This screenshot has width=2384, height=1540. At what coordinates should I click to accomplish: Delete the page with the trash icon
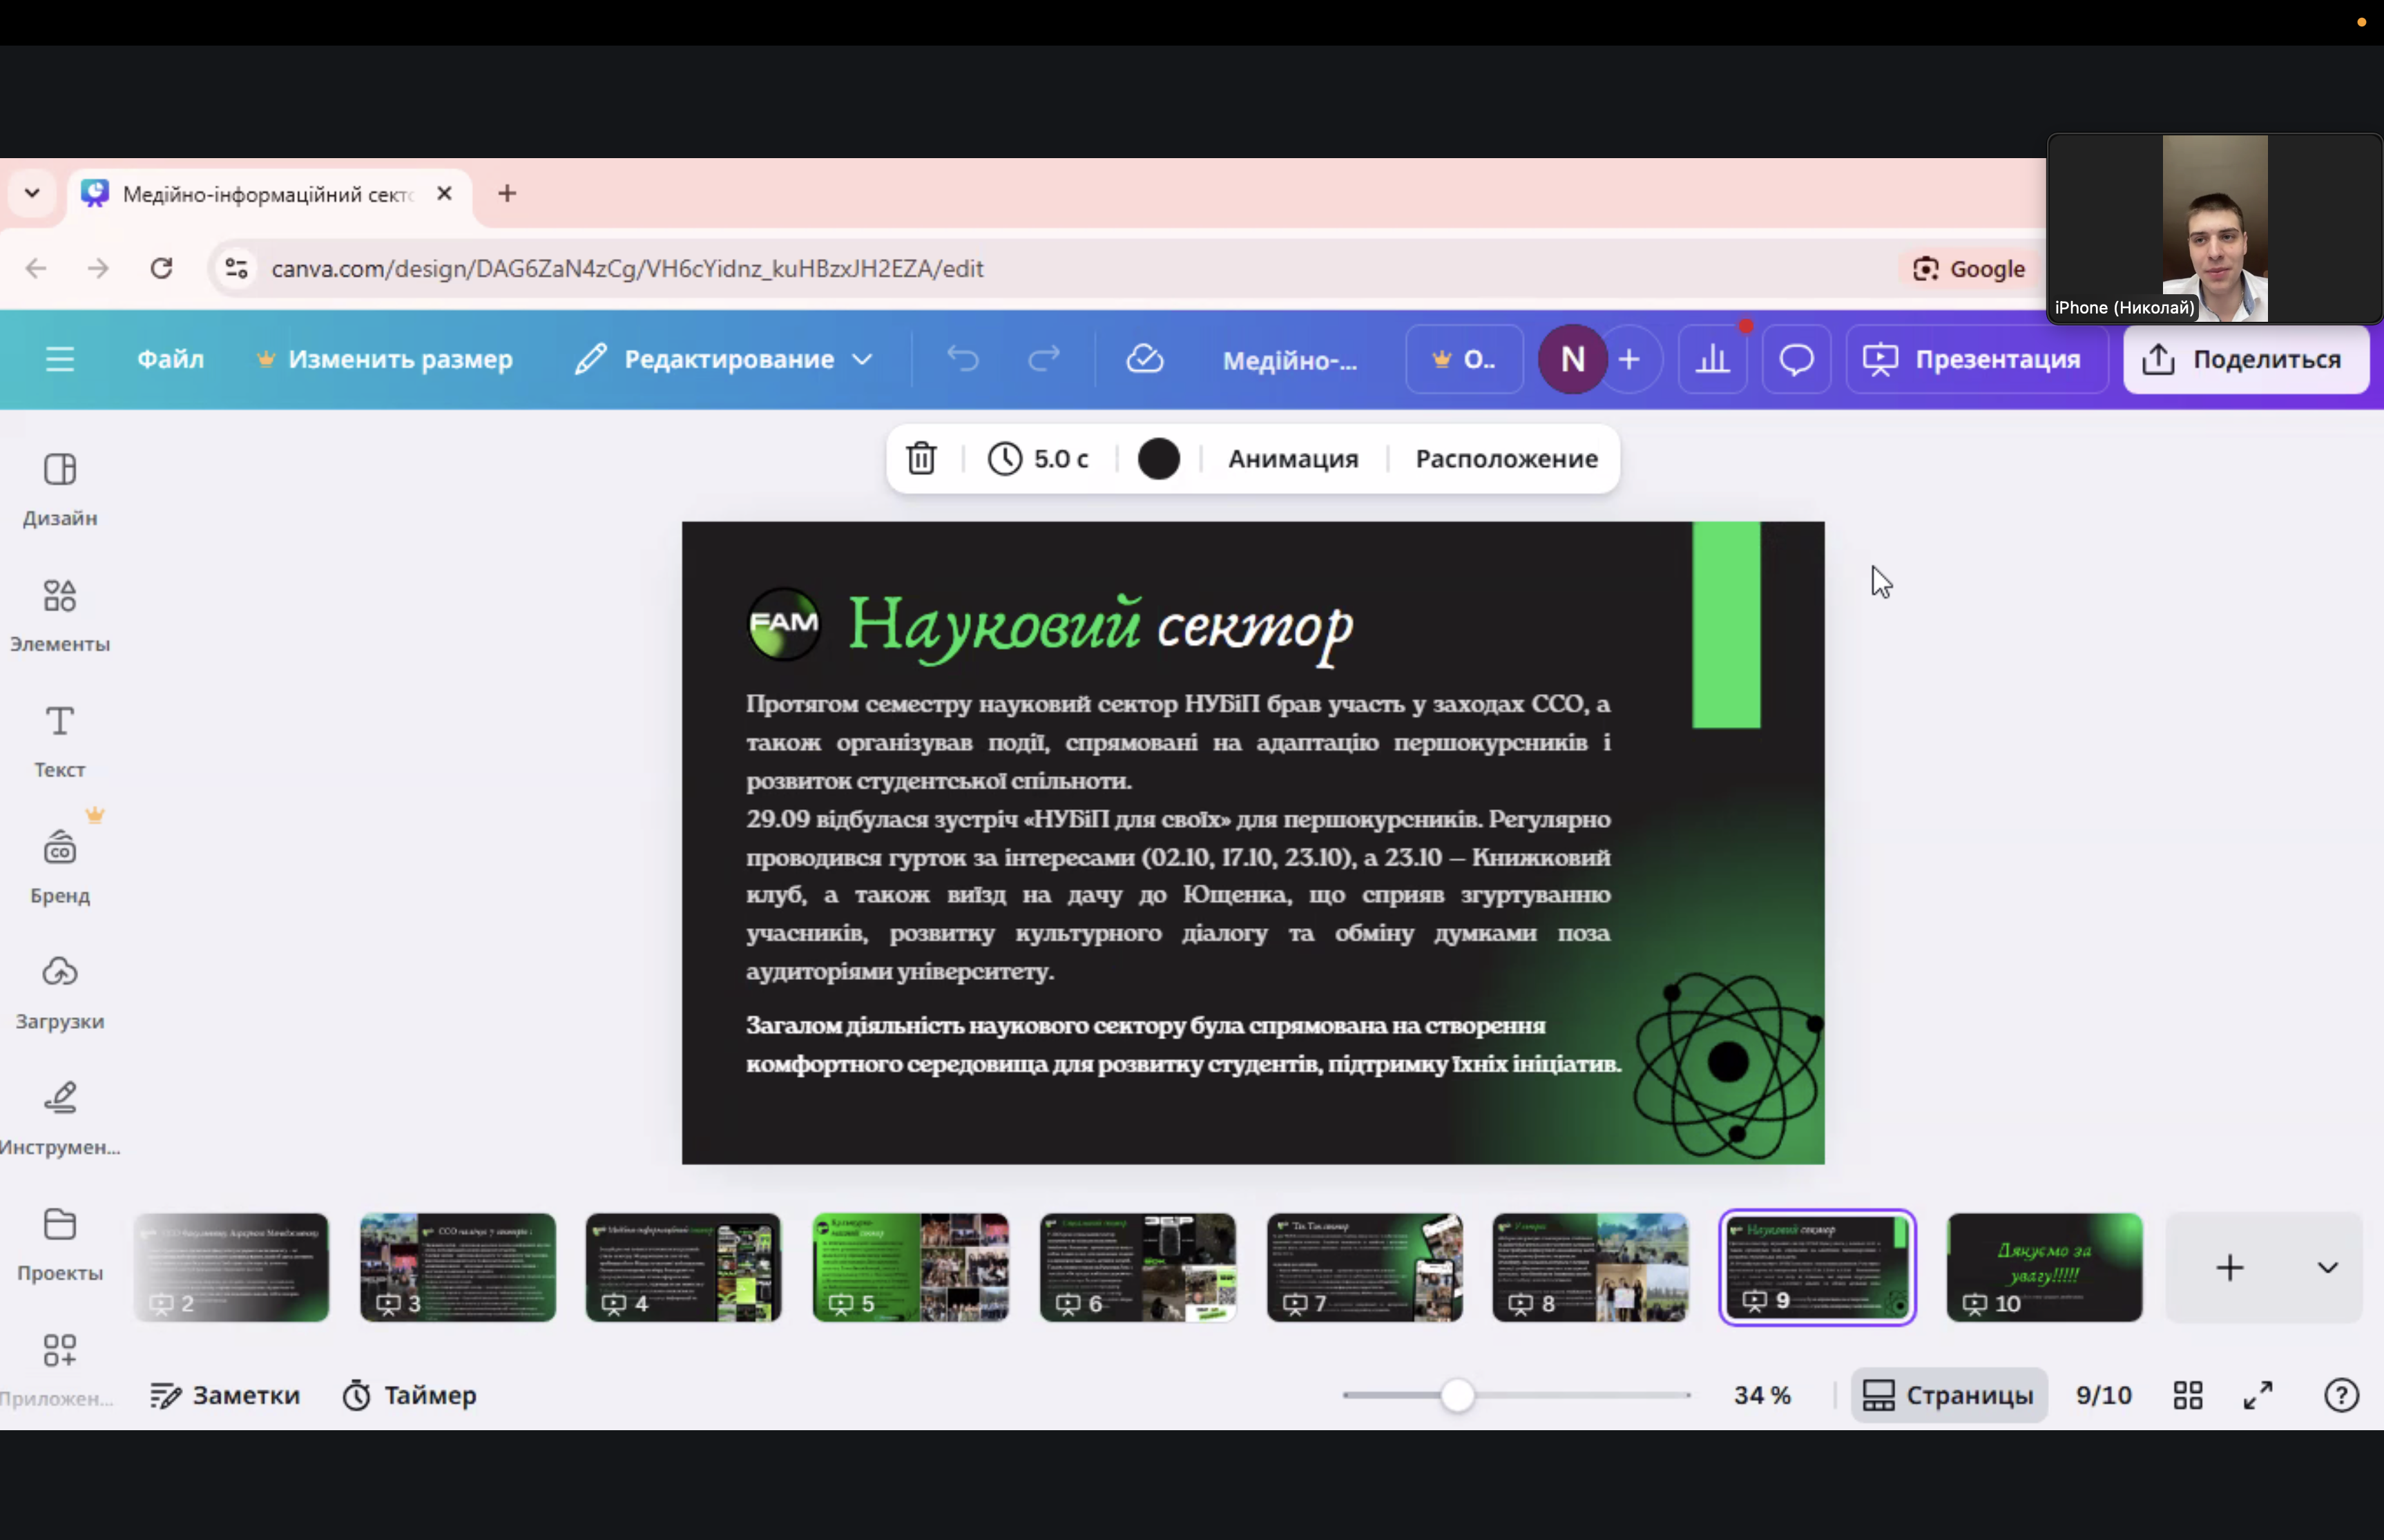(x=921, y=459)
